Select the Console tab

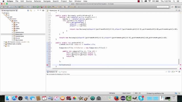52,72
